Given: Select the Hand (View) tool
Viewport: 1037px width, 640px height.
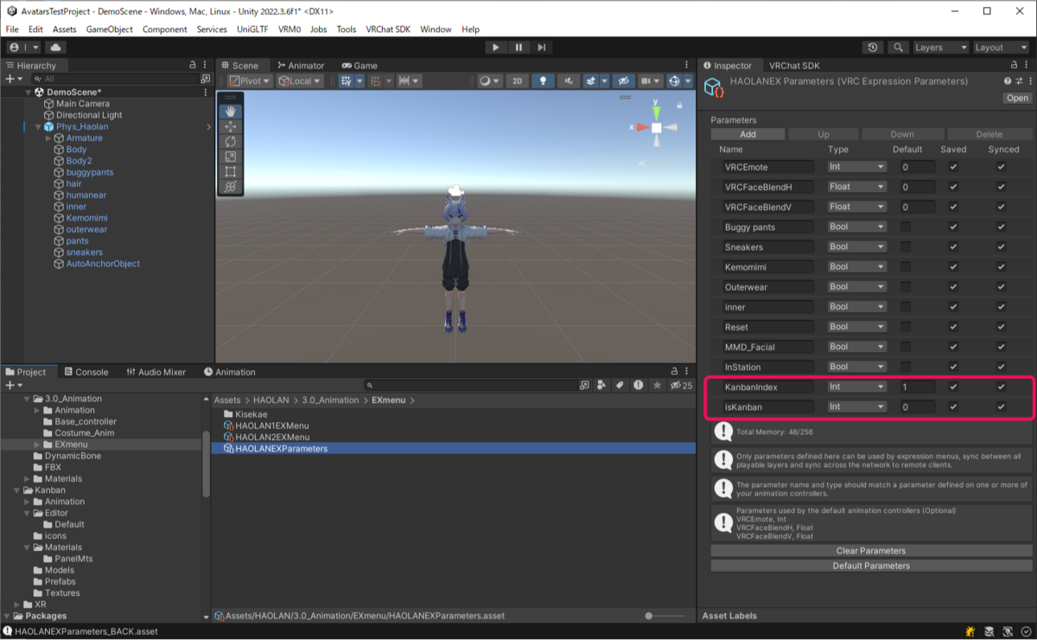Looking at the screenshot, I should click(x=231, y=112).
